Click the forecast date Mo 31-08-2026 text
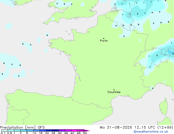 [116, 127]
